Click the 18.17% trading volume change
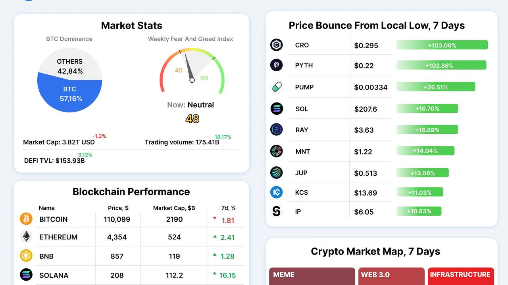The width and height of the screenshot is (508, 285). click(223, 137)
